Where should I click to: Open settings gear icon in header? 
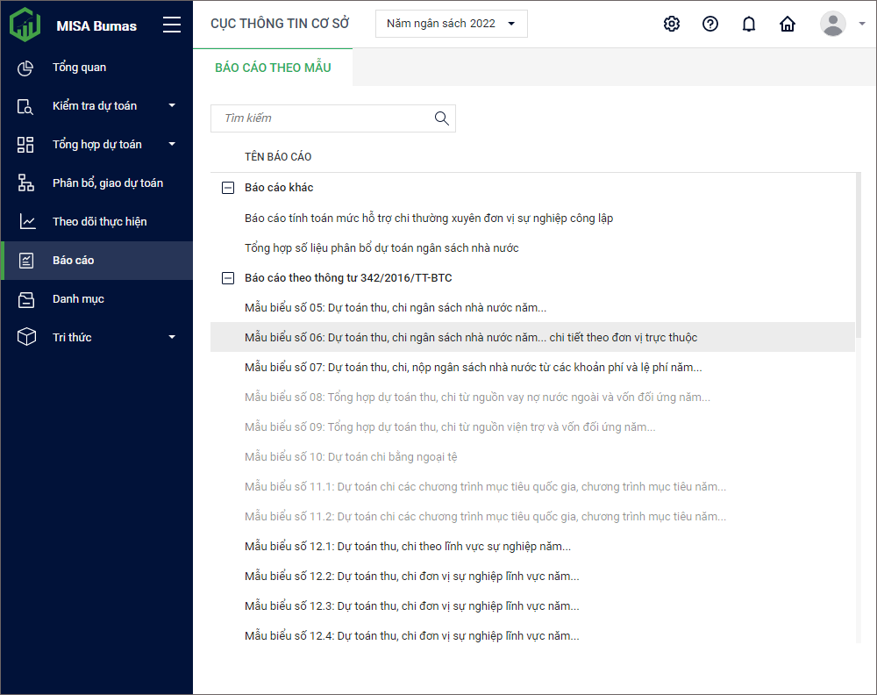click(x=672, y=24)
